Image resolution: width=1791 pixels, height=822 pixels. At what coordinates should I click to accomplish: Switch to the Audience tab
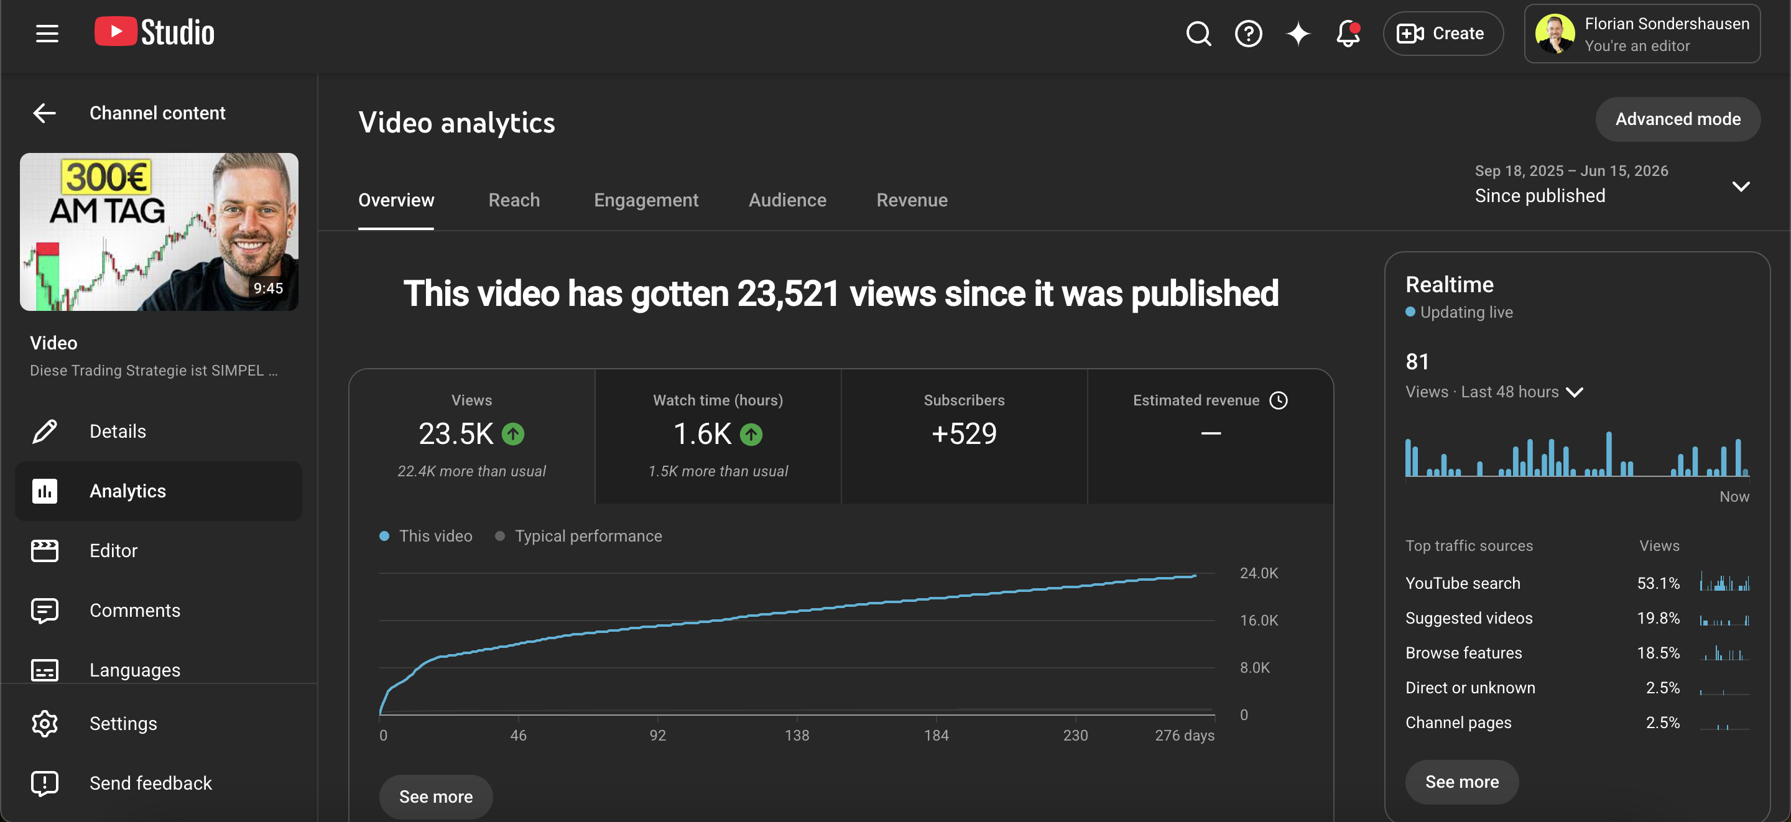pyautogui.click(x=787, y=200)
